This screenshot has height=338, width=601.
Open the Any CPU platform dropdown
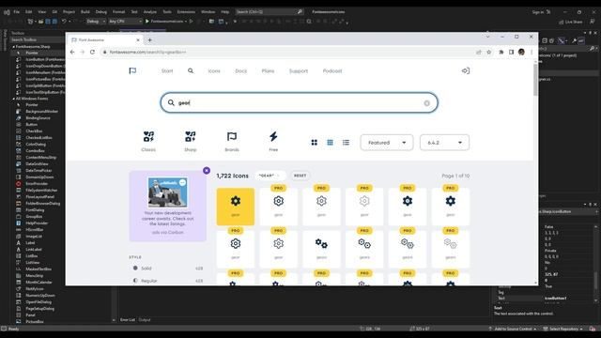point(125,22)
